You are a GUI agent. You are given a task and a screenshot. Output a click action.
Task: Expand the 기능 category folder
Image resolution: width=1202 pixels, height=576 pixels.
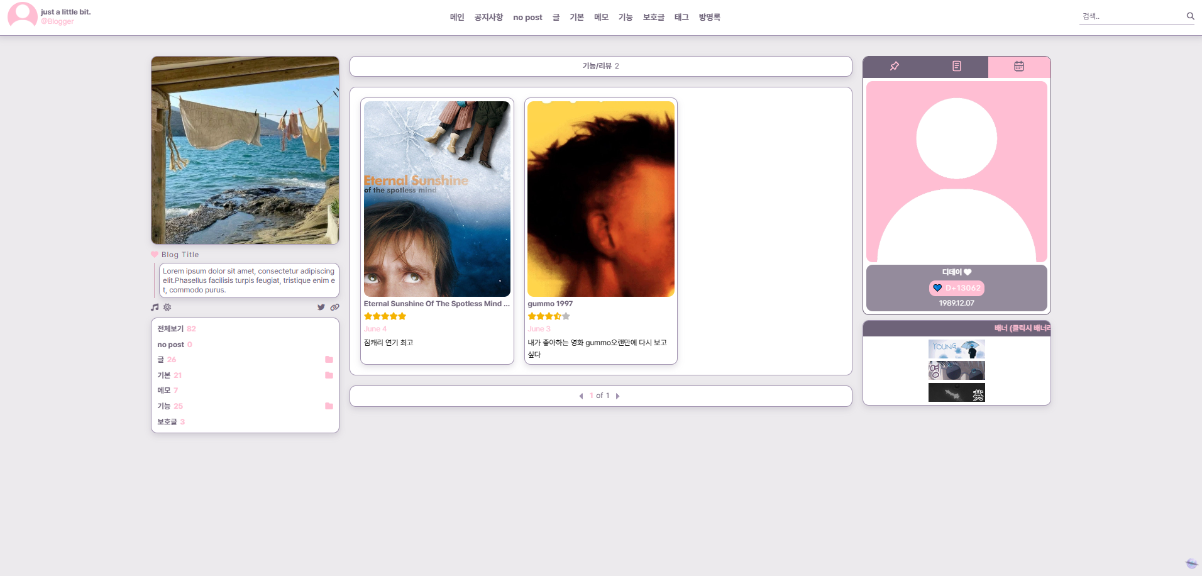coord(329,406)
